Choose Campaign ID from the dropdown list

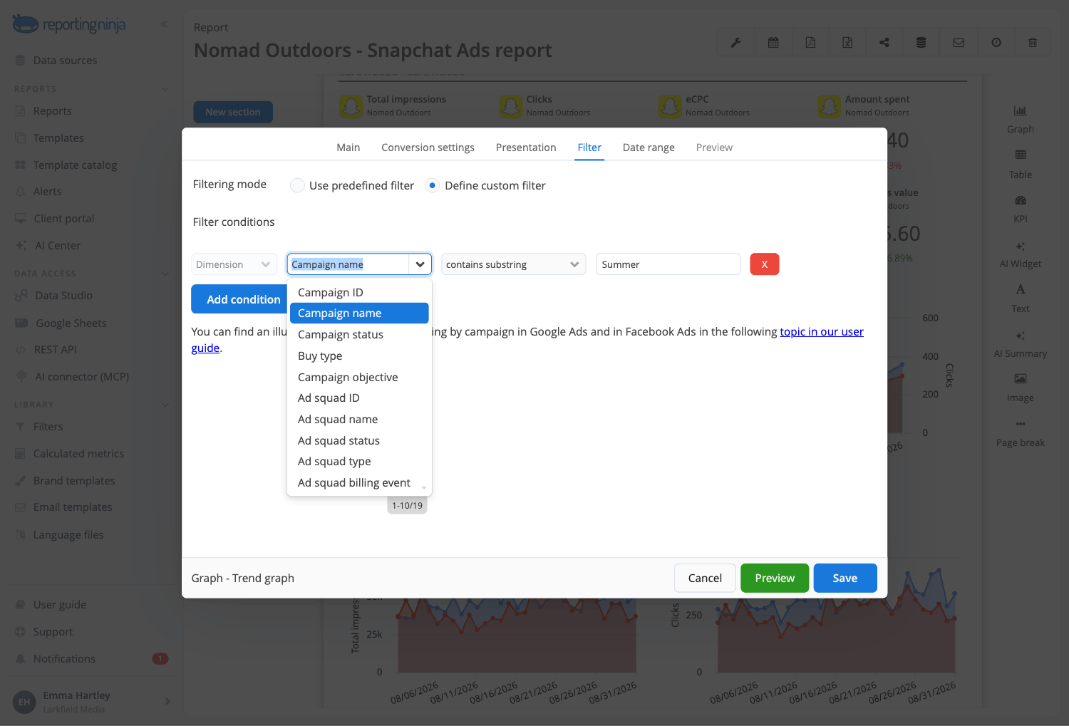click(359, 293)
